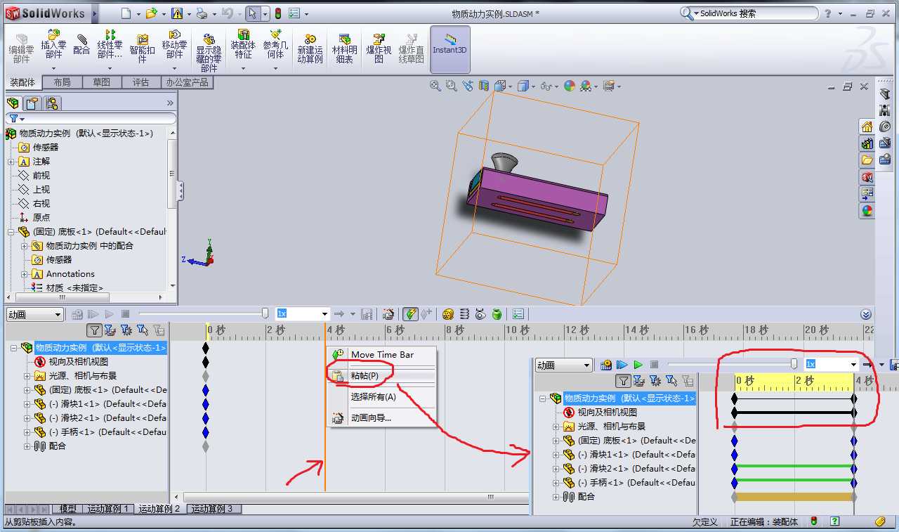Click the 智能扣件 button
Image resolution: width=899 pixels, height=532 pixels.
142,48
